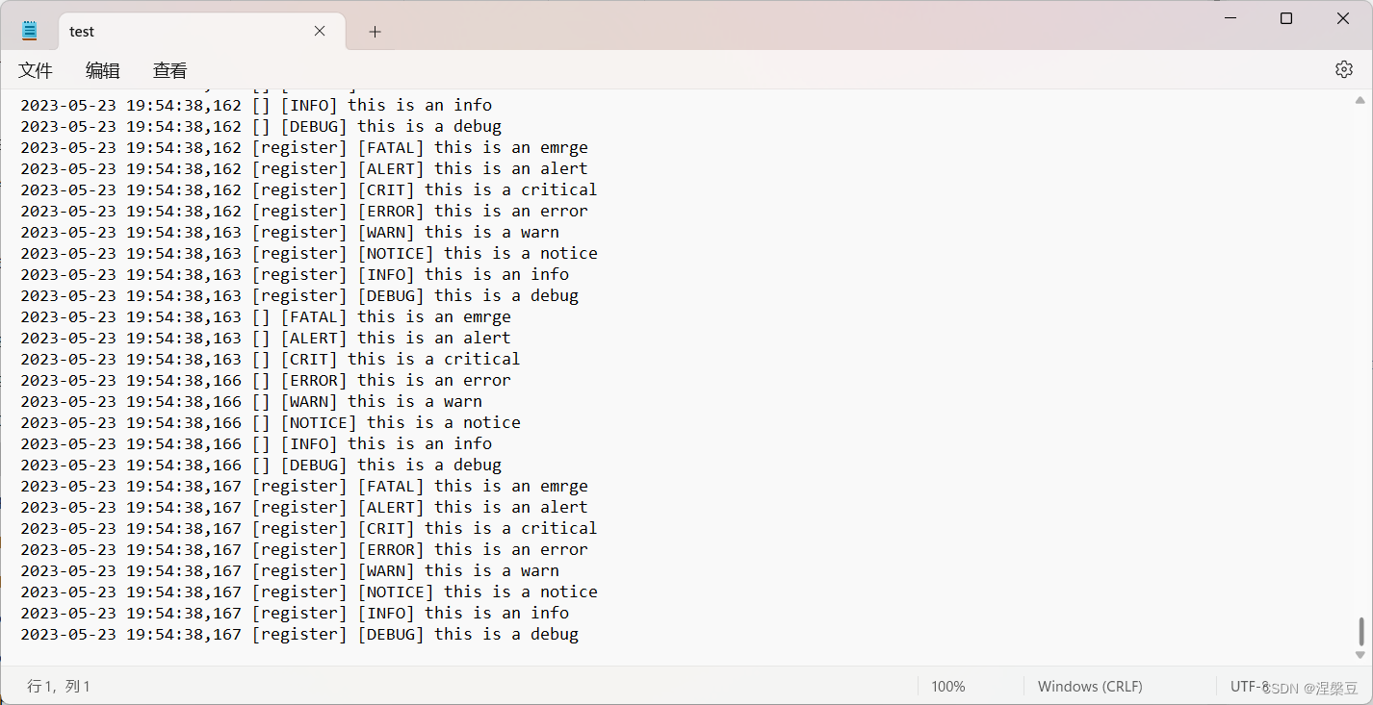Image resolution: width=1373 pixels, height=705 pixels.
Task: Click the 38,163 [register] [DEBUG] log line
Action: [299, 295]
